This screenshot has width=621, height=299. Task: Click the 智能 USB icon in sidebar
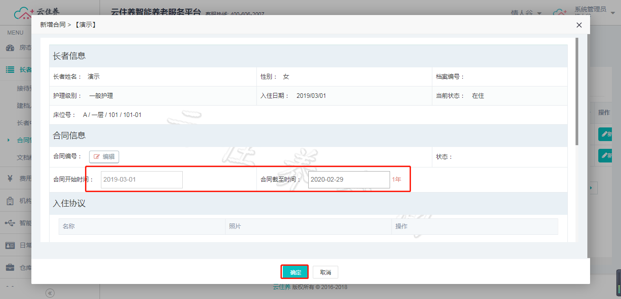point(10,223)
